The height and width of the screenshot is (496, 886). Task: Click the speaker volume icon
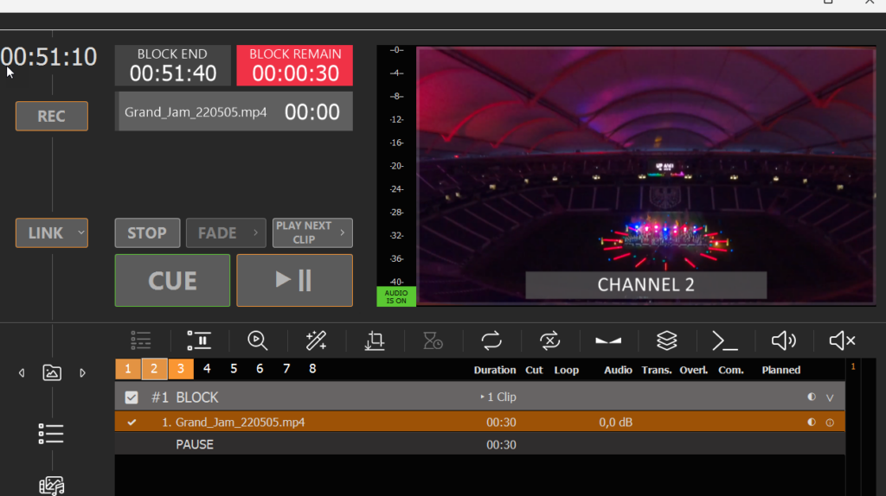pyautogui.click(x=783, y=340)
